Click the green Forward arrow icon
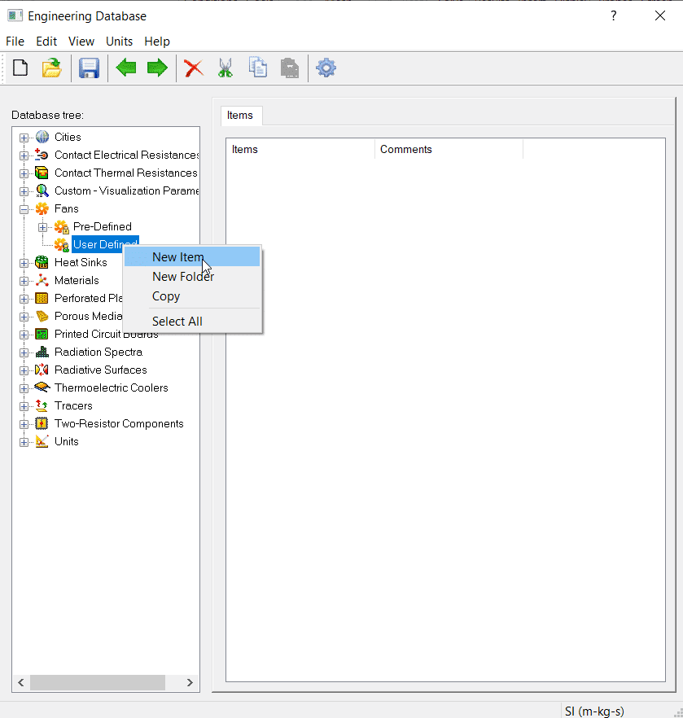The height and width of the screenshot is (718, 683). click(x=157, y=68)
